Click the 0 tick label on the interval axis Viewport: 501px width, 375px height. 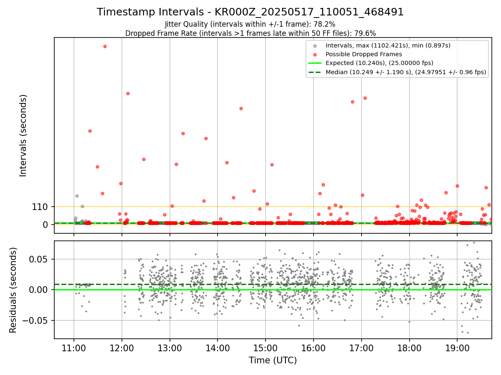pos(46,225)
